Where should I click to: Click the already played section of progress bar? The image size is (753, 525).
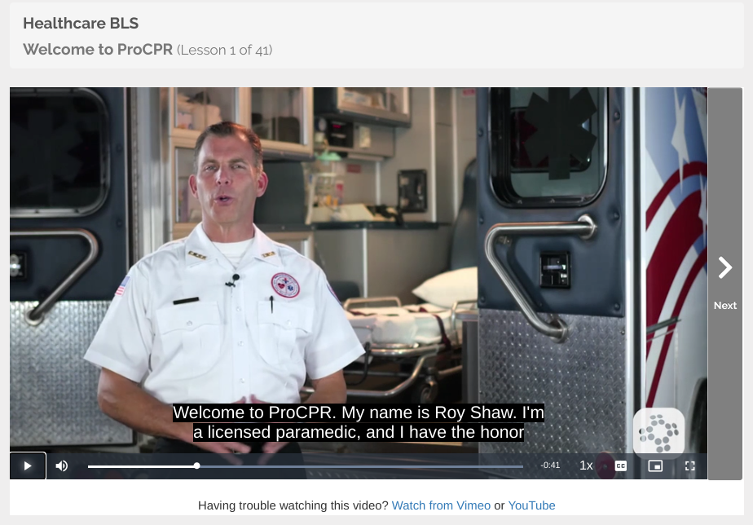[141, 466]
